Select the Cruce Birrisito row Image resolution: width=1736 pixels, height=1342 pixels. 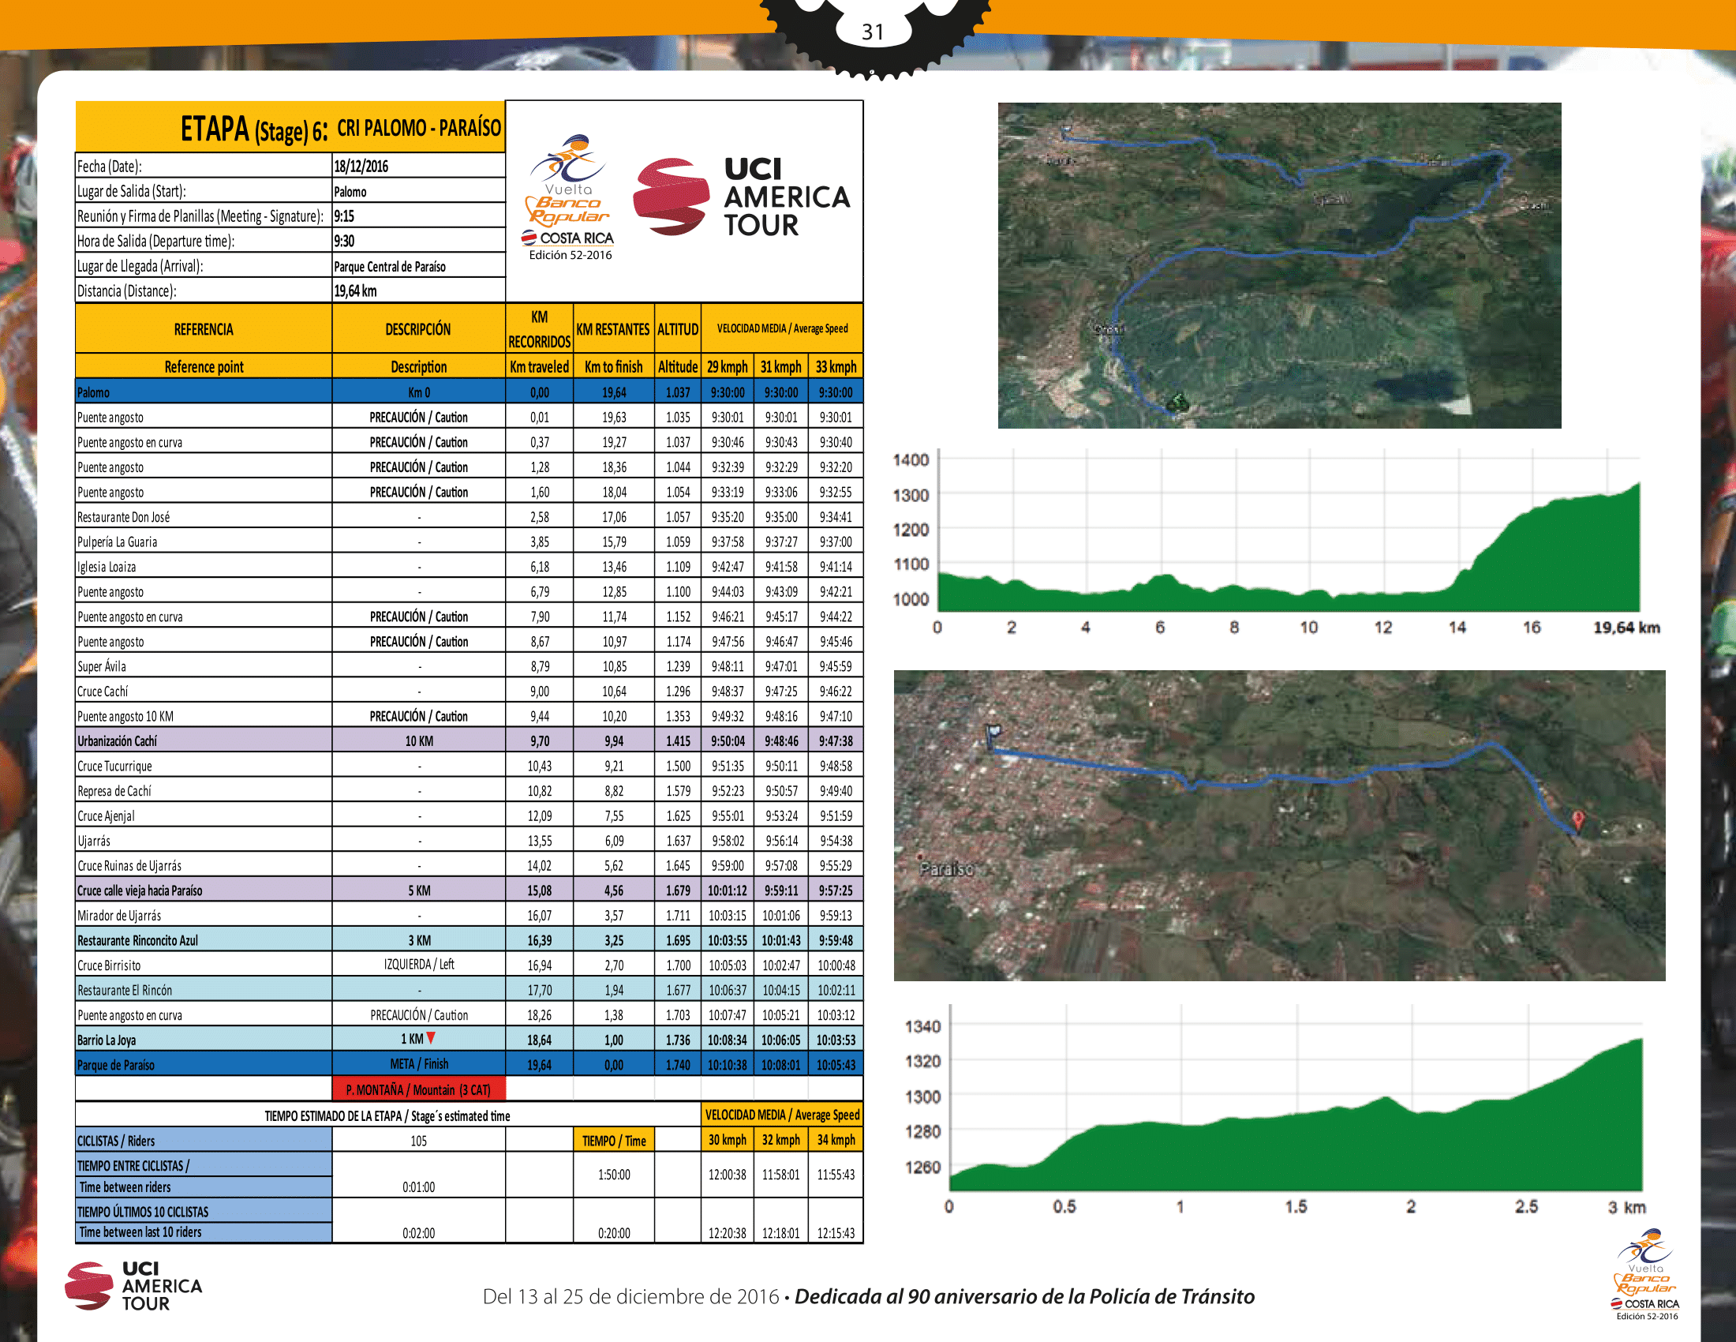(469, 965)
